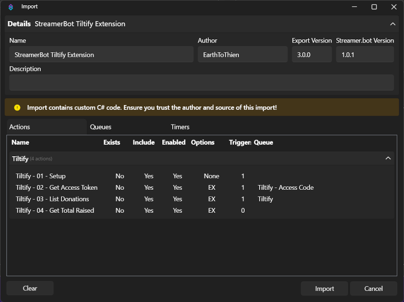The height and width of the screenshot is (302, 404).
Task: Maximize the Import window
Action: tap(374, 7)
